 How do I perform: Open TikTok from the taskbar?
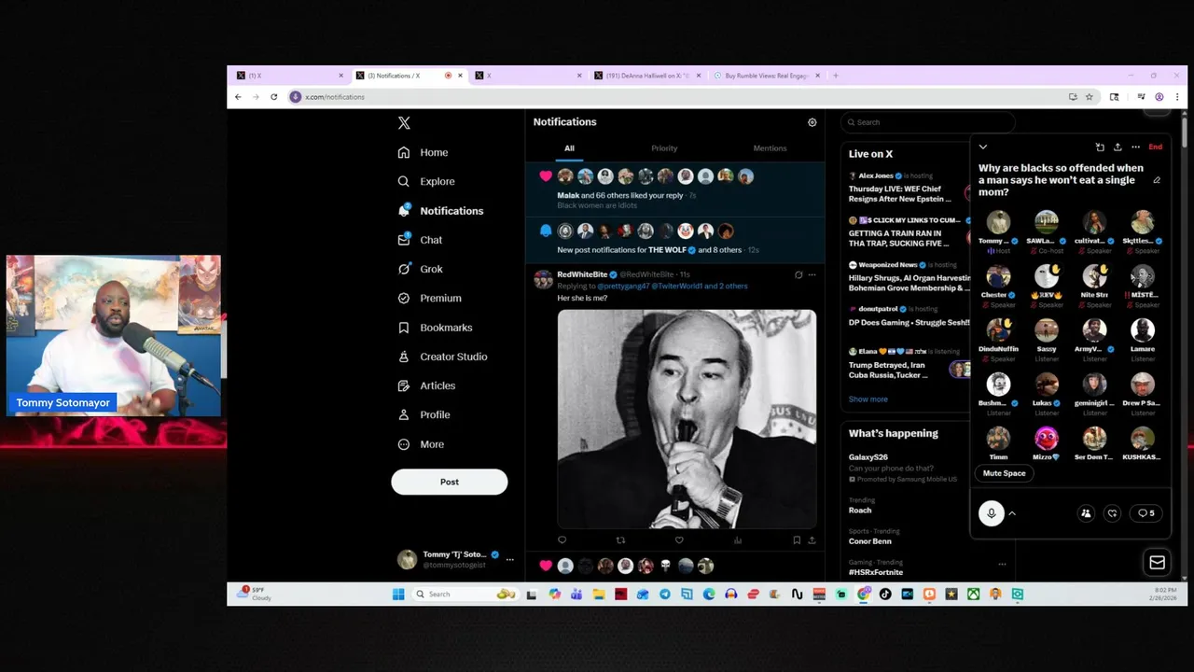(x=885, y=594)
